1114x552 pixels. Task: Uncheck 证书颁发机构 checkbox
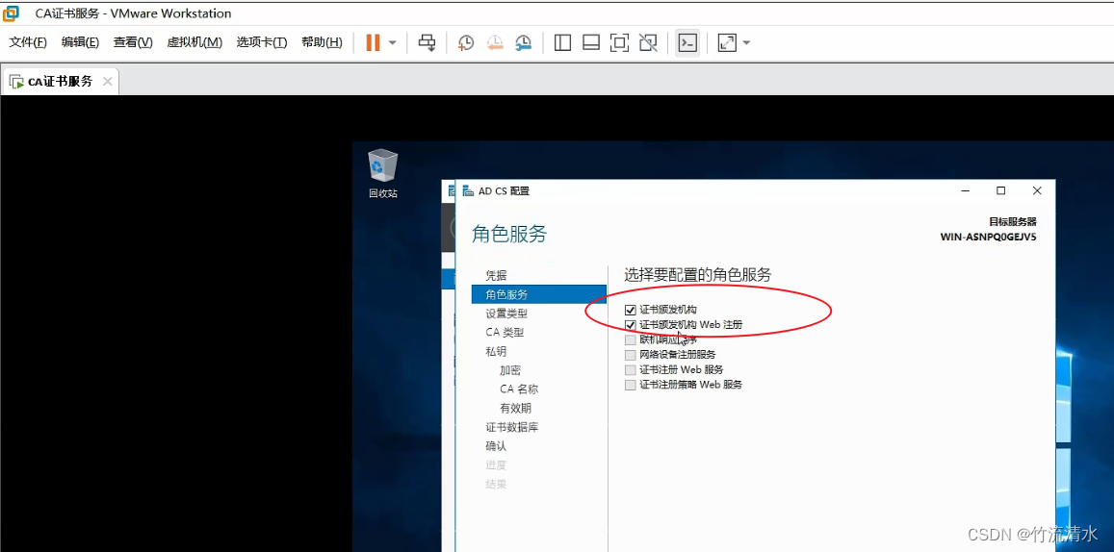pos(631,310)
